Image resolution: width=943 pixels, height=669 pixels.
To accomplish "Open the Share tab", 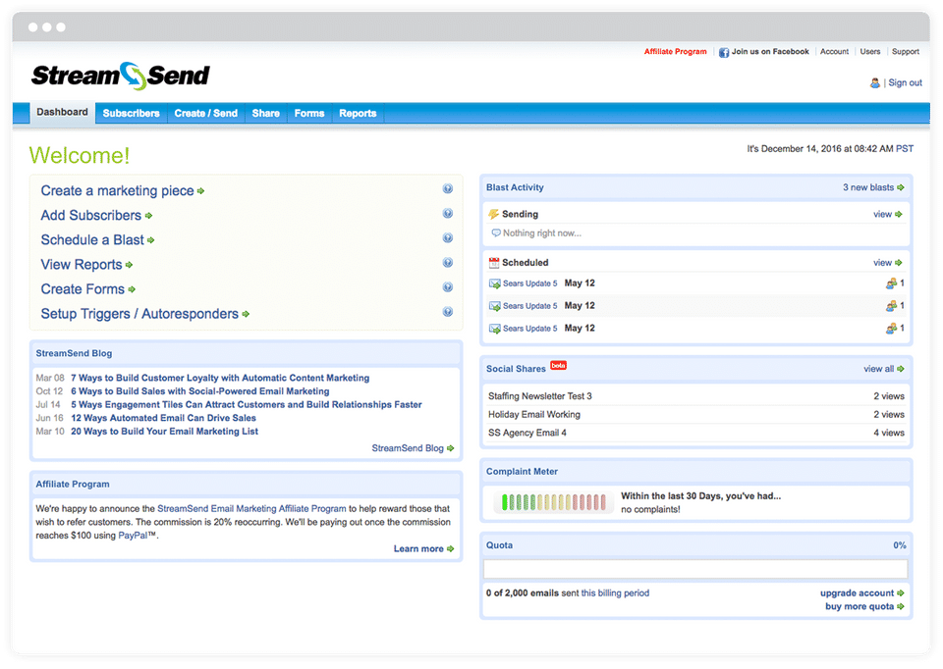I will tap(266, 114).
